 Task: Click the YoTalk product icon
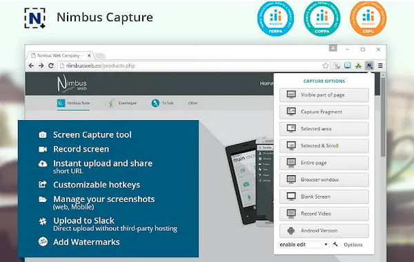[155, 103]
